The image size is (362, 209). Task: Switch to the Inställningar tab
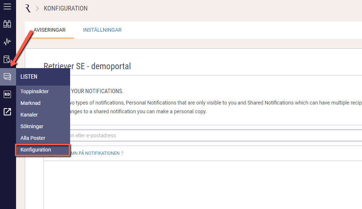point(102,30)
